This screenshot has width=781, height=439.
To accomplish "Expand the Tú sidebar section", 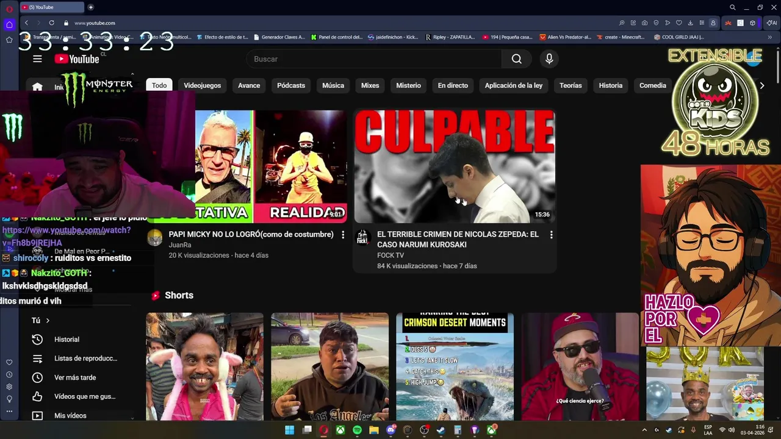I will coord(41,320).
